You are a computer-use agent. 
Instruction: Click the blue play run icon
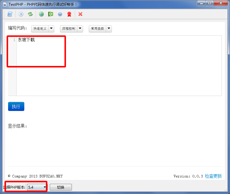(21, 14)
